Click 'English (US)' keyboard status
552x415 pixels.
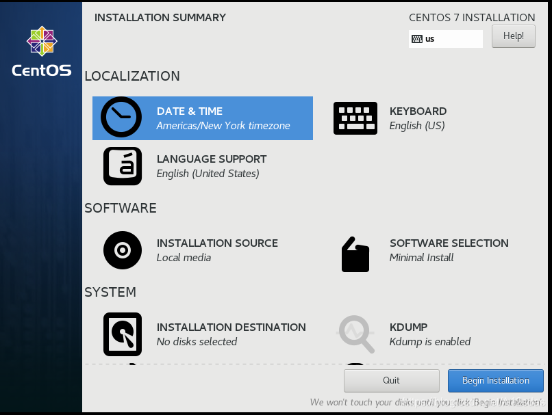(417, 126)
